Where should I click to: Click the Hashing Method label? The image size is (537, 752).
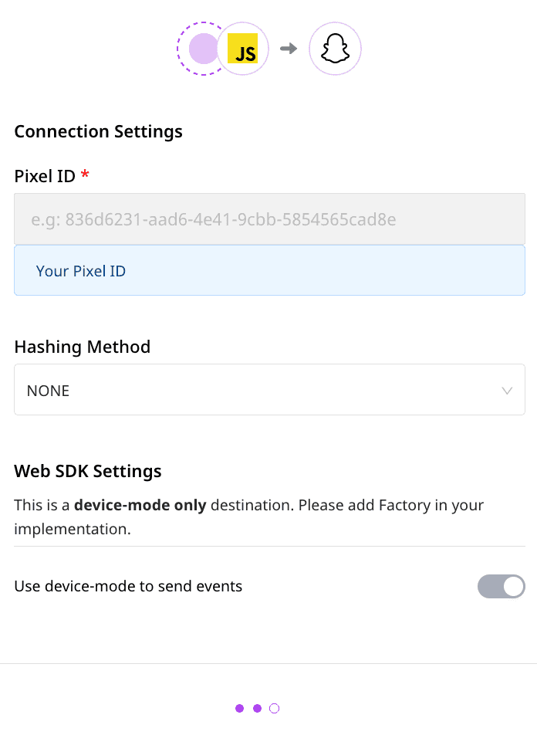pos(82,347)
